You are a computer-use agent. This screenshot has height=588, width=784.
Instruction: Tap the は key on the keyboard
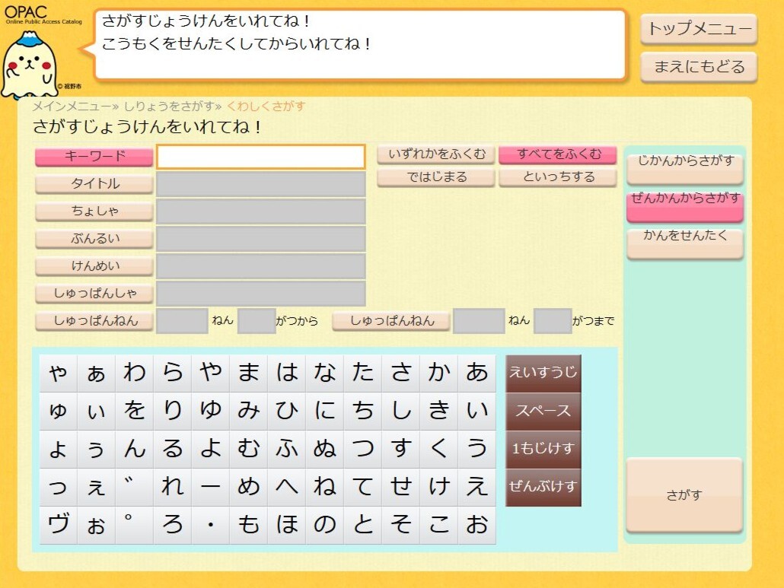point(287,373)
